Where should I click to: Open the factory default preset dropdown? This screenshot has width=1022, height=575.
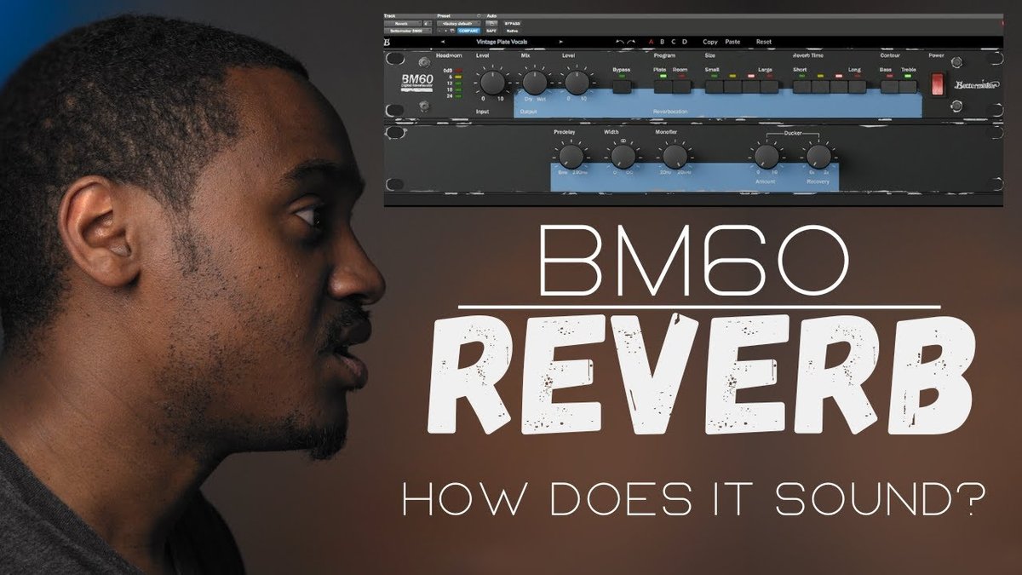point(458,24)
